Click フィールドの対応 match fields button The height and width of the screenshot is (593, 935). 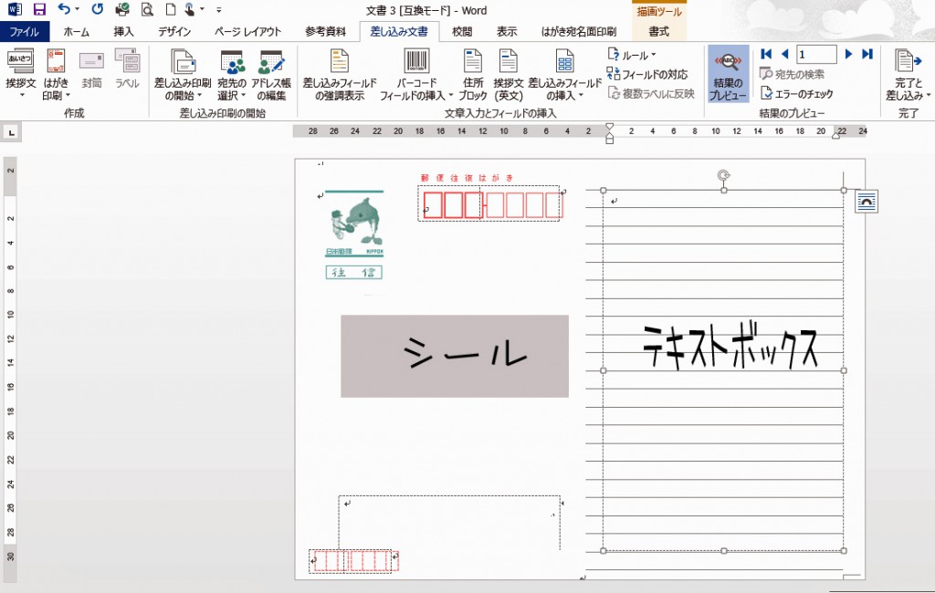[x=648, y=74]
